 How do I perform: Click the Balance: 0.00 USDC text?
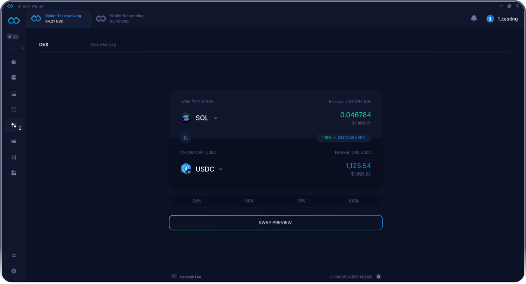[x=353, y=152]
